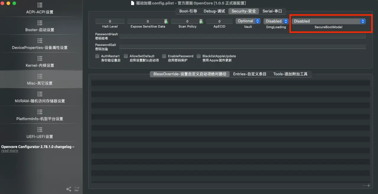Viewport: 378px width, 194px height.
Task: Open the UEFI section icon
Action: coord(40,130)
